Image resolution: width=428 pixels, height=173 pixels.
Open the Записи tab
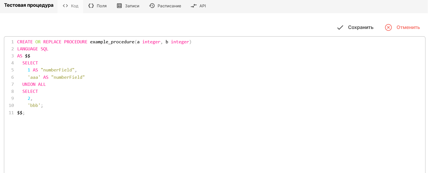132,6
